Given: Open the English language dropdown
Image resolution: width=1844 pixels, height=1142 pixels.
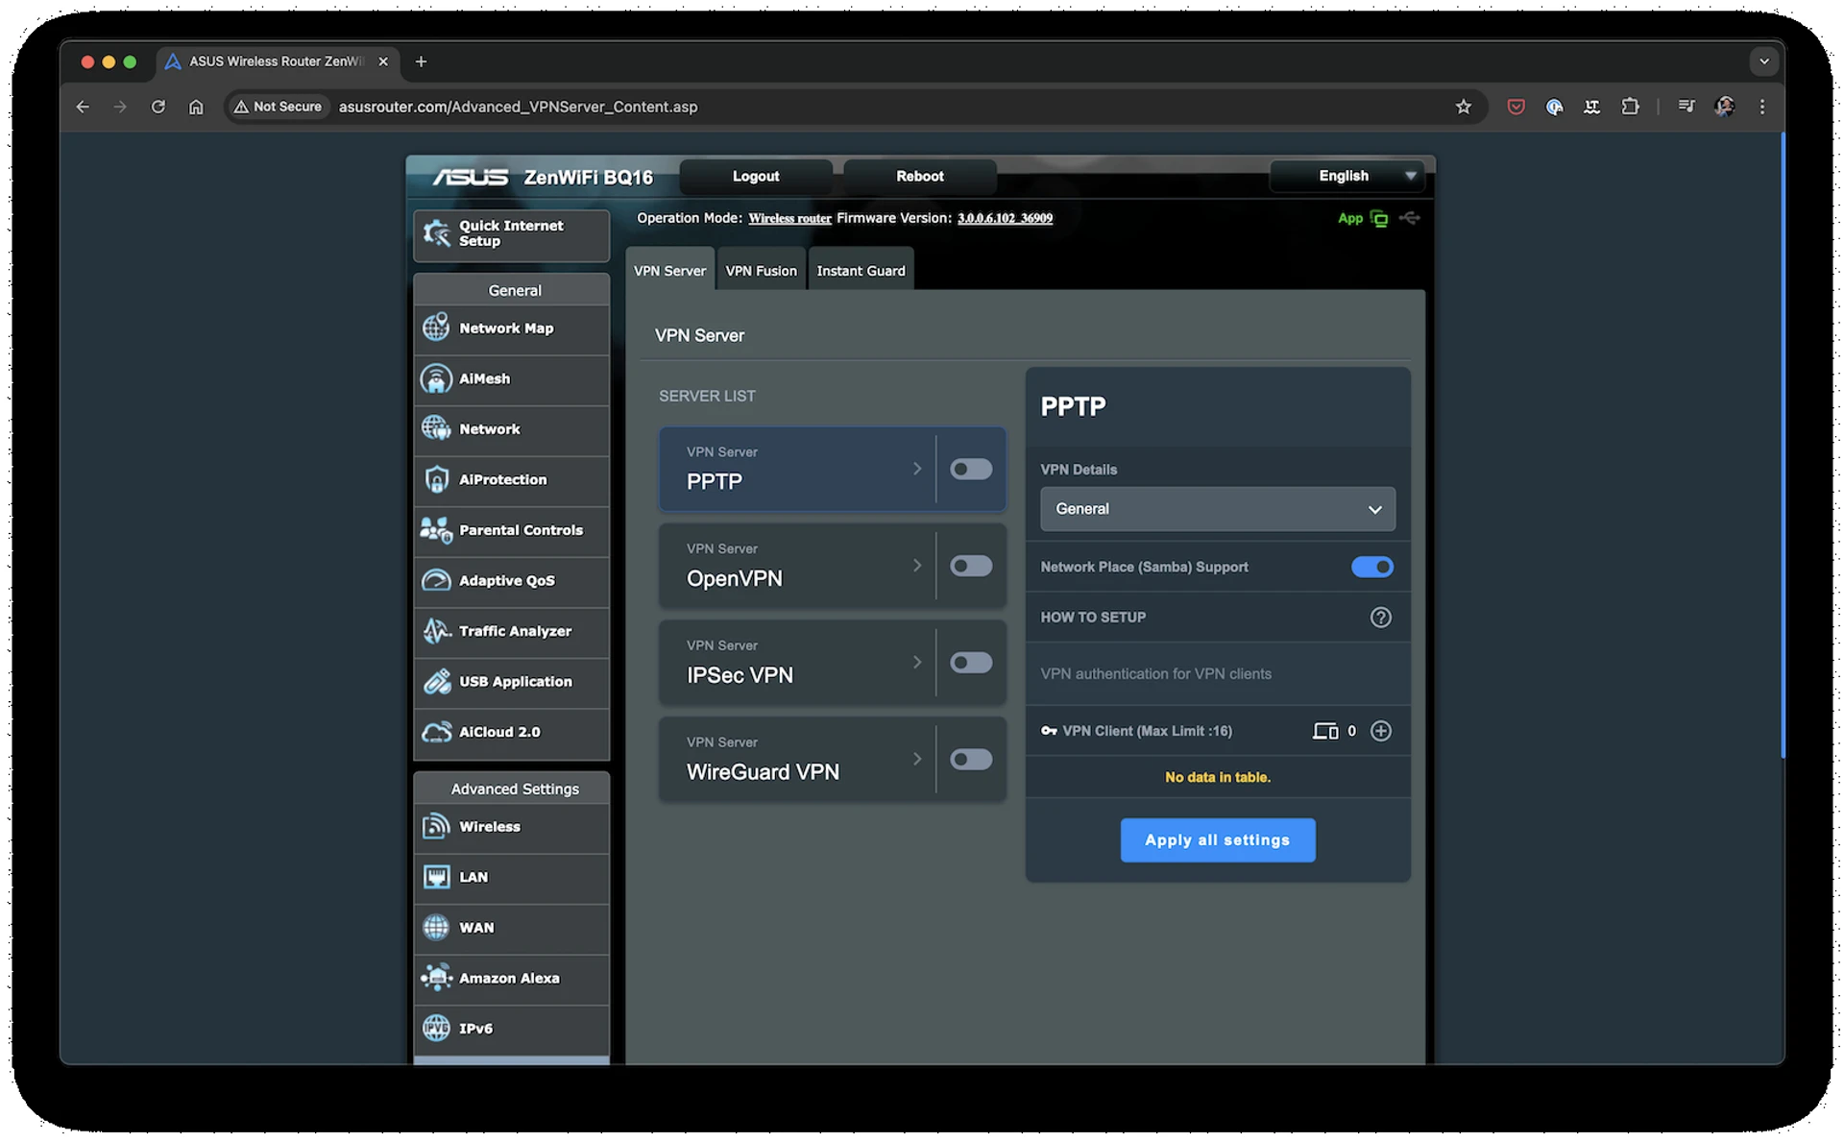Looking at the screenshot, I should [x=1347, y=176].
